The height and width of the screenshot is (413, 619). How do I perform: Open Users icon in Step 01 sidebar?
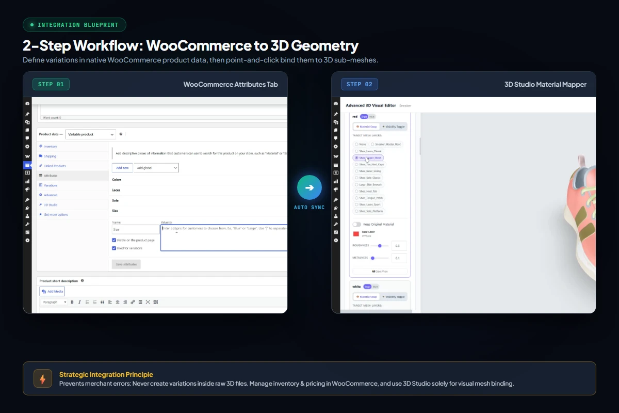pyautogui.click(x=27, y=216)
